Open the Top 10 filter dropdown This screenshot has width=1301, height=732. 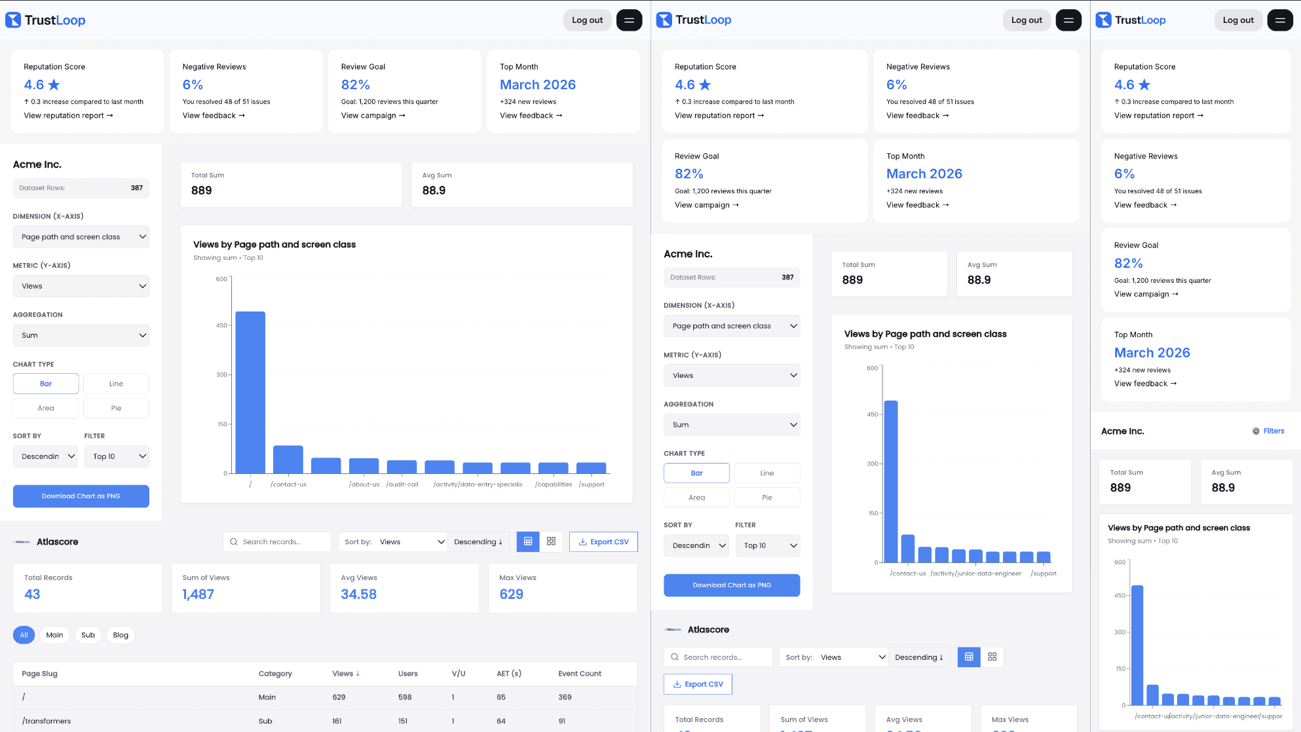(x=117, y=456)
